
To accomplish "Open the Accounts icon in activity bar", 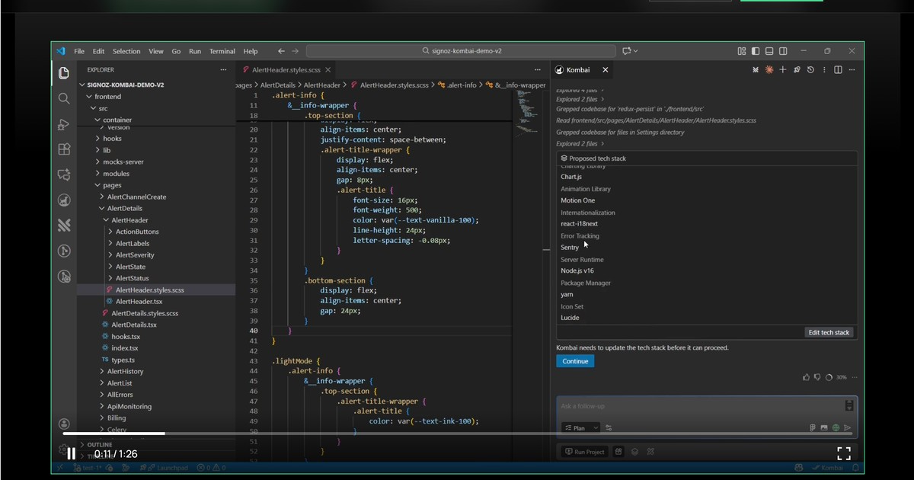I will (x=64, y=424).
